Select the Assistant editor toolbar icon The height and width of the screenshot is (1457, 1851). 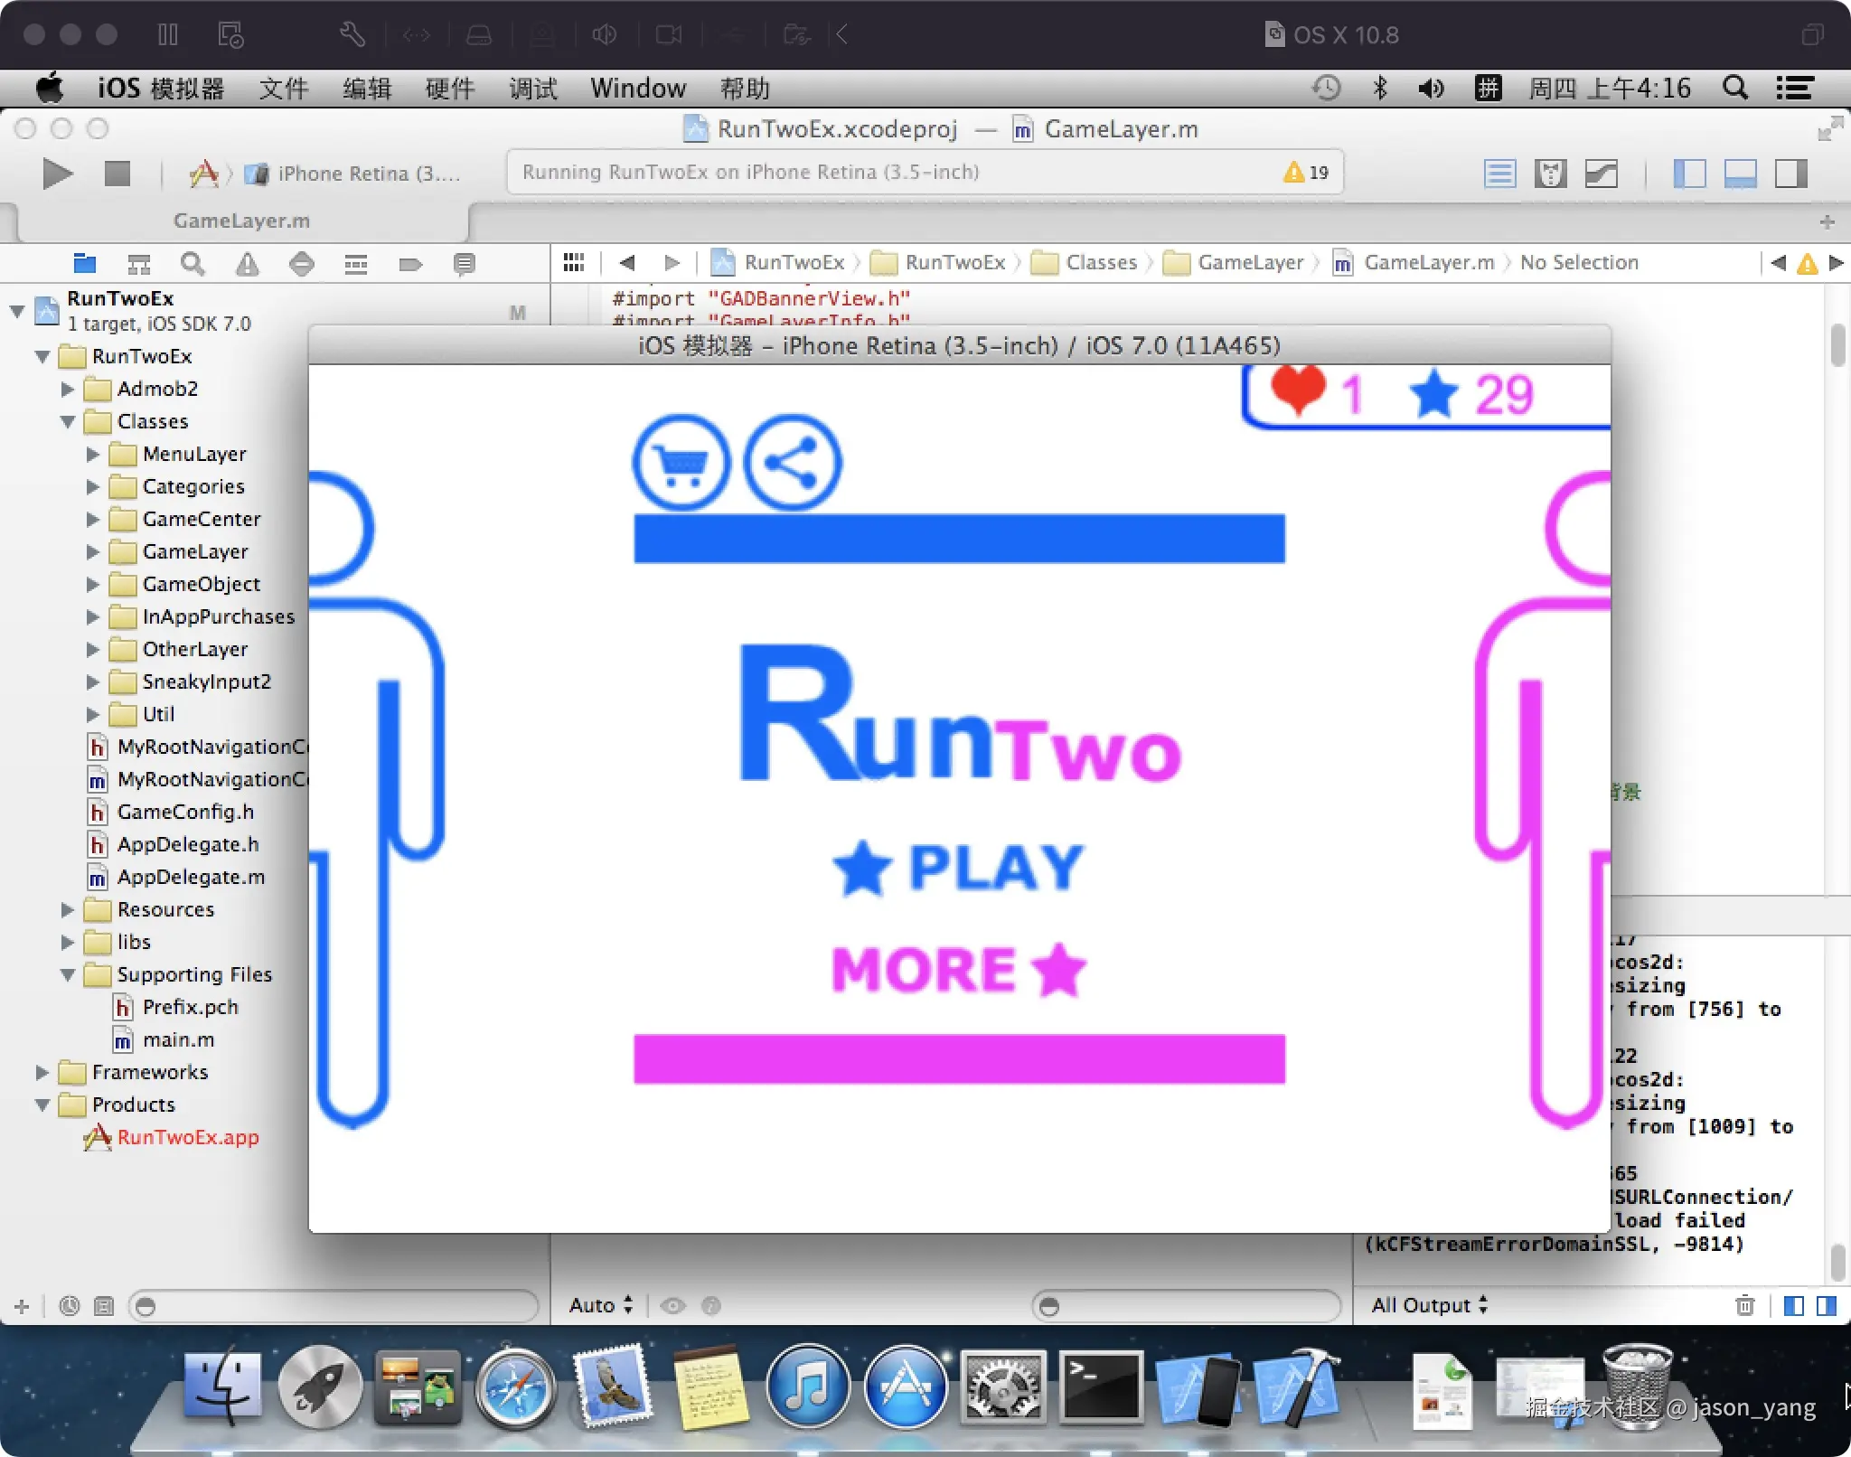coord(1550,173)
